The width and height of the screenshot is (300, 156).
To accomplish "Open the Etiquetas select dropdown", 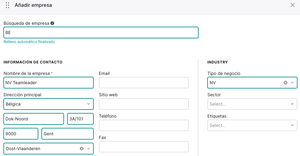I will point(252,125).
